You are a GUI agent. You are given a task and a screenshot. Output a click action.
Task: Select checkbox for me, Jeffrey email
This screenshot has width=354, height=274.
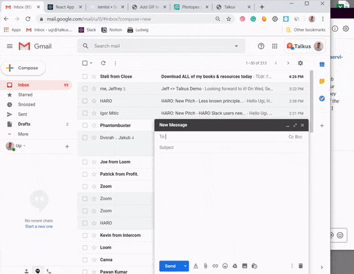85,89
